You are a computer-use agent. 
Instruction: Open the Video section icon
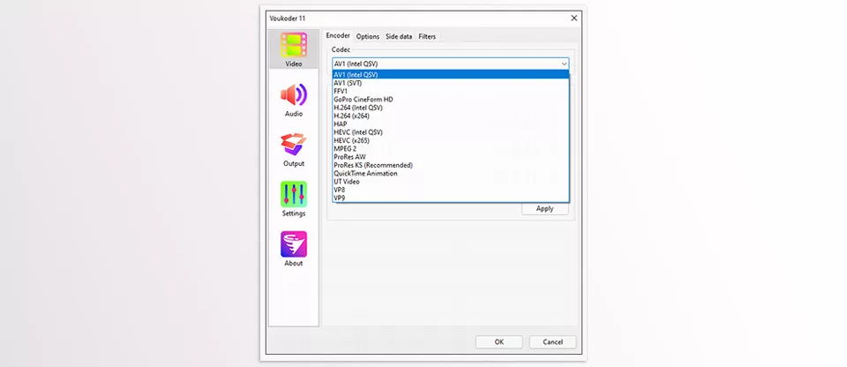point(294,45)
